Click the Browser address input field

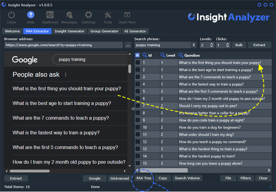[63, 45]
